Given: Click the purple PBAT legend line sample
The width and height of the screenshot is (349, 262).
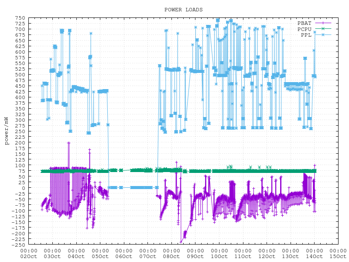Looking at the screenshot, I should coord(323,23).
